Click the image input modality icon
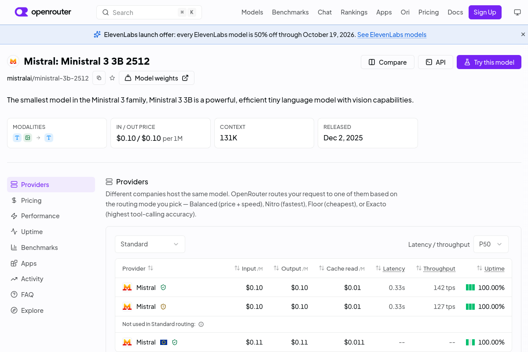Image resolution: width=528 pixels, height=352 pixels. (x=28, y=138)
